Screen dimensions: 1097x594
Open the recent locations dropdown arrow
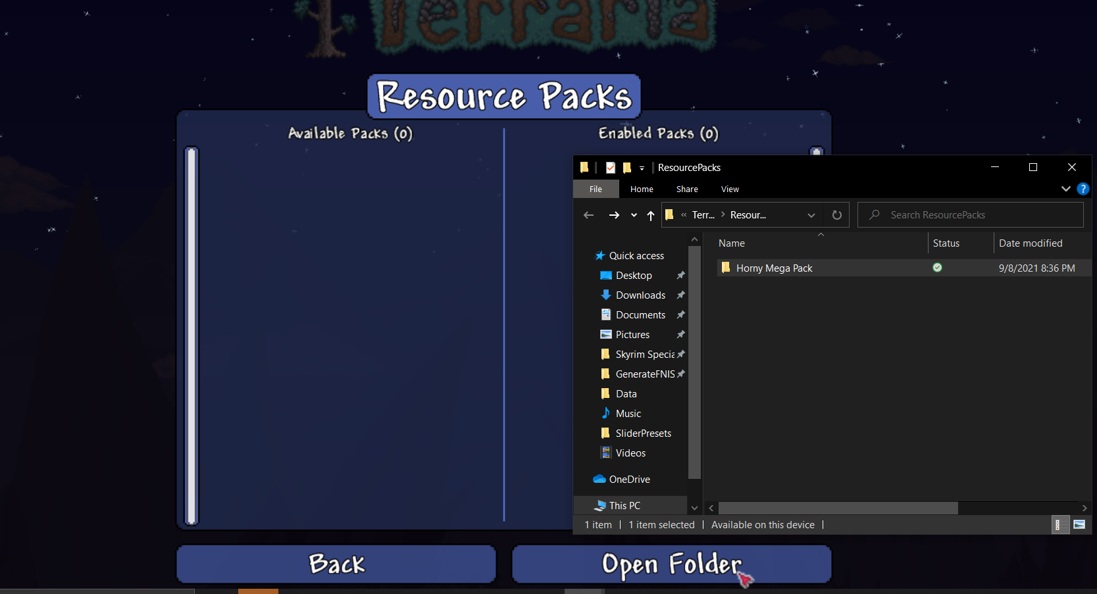coord(634,215)
